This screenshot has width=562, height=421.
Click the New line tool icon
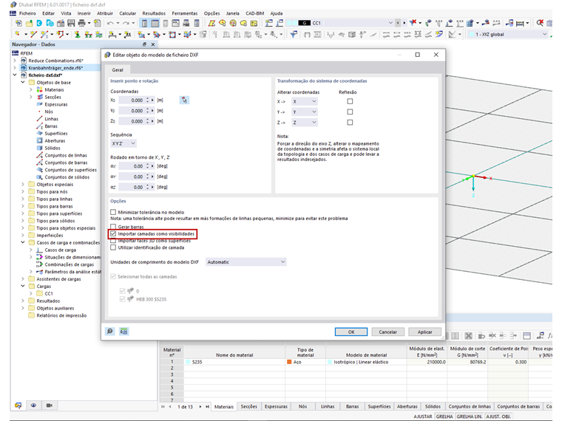(x=34, y=35)
